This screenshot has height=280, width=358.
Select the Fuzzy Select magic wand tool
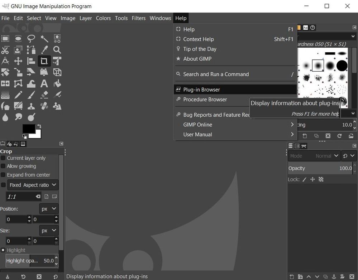pyautogui.click(x=44, y=39)
